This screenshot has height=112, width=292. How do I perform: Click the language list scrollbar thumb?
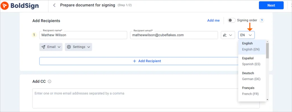267,51
